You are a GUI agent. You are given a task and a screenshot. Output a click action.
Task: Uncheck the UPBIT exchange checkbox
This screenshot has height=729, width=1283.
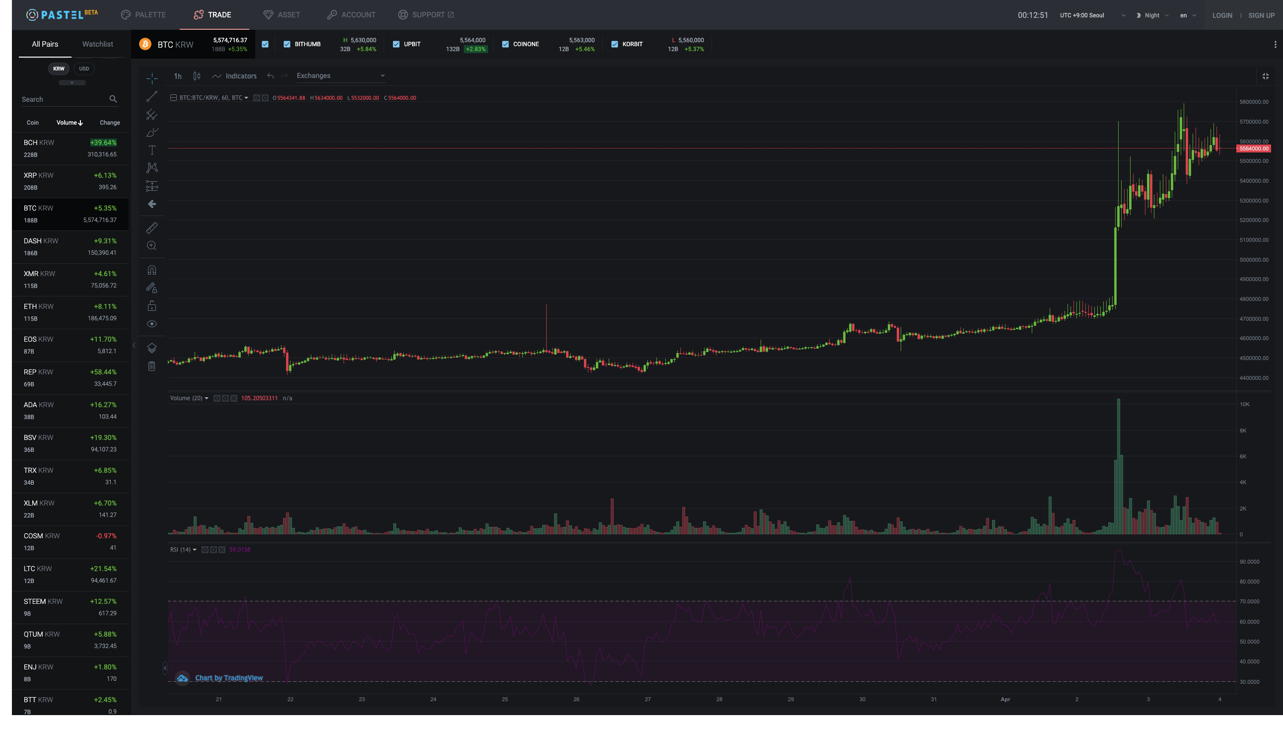396,44
